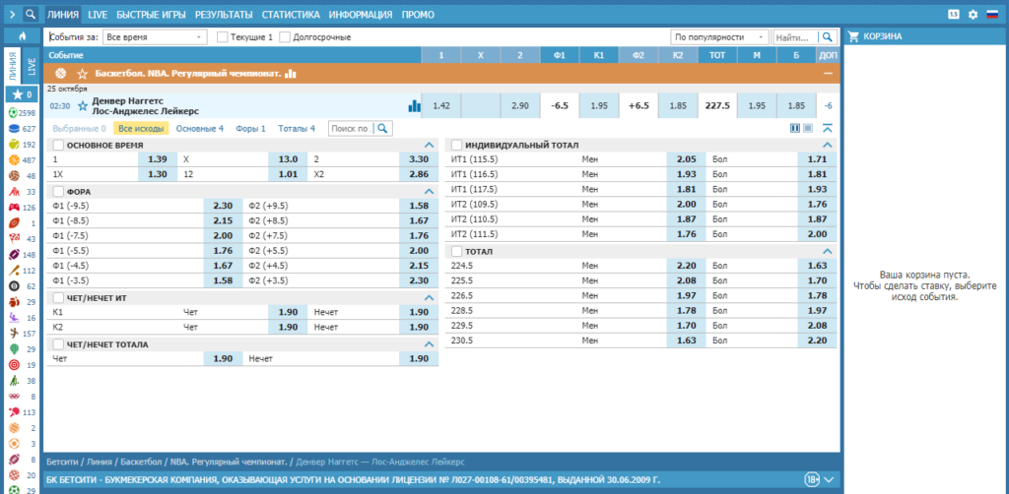1009x494 pixels.
Task: Switch to single-column layout icon
Action: (808, 129)
